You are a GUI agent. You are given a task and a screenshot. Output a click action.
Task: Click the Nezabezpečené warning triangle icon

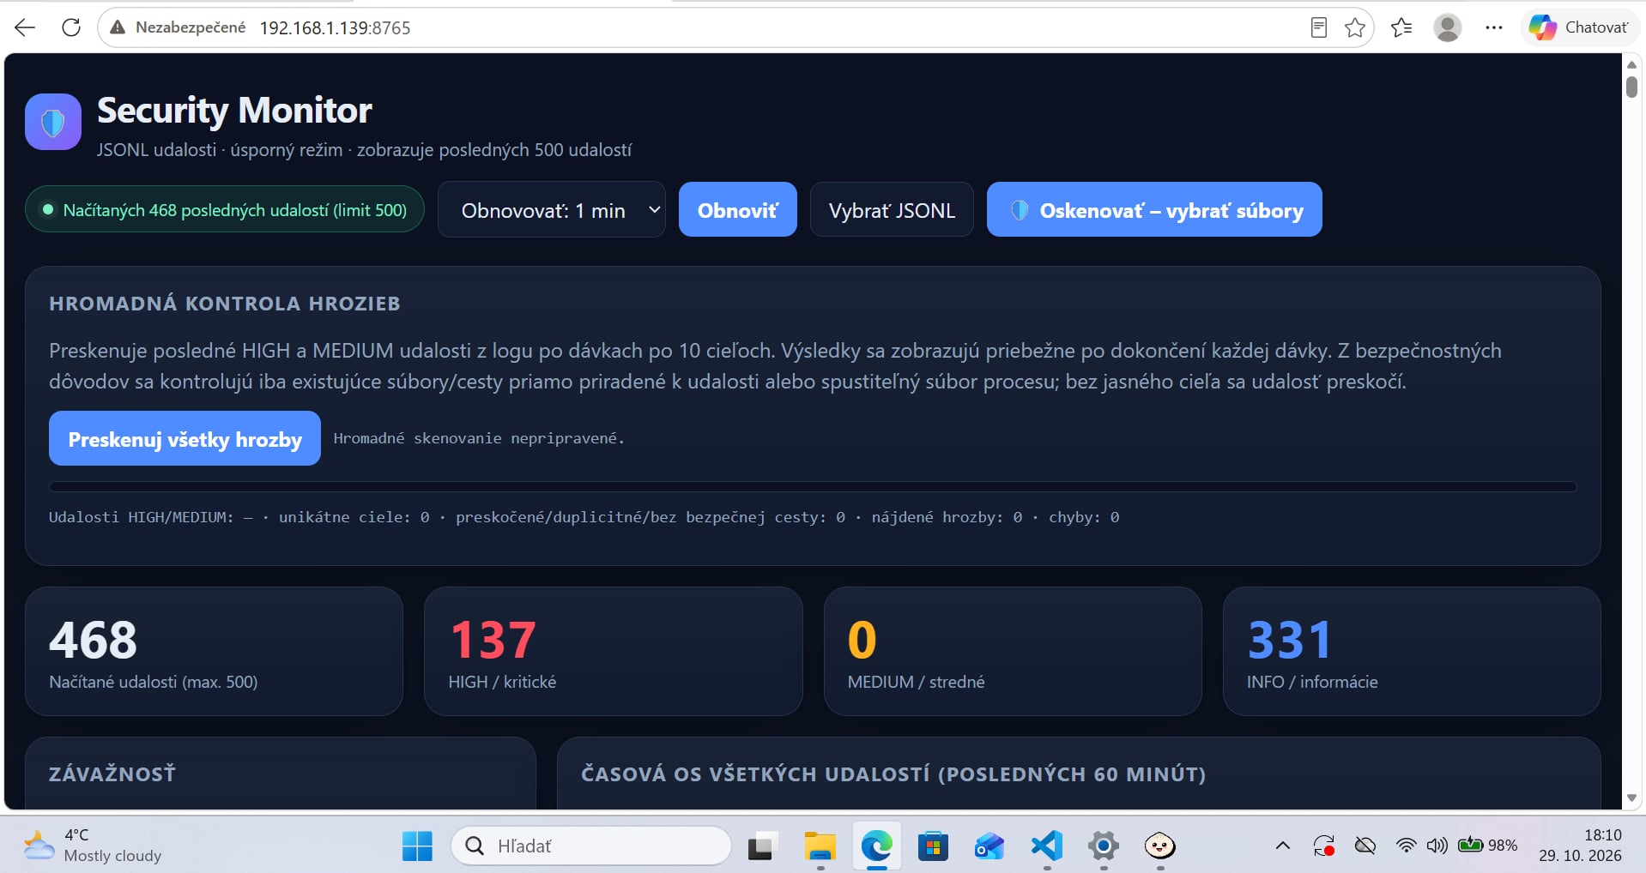(118, 27)
